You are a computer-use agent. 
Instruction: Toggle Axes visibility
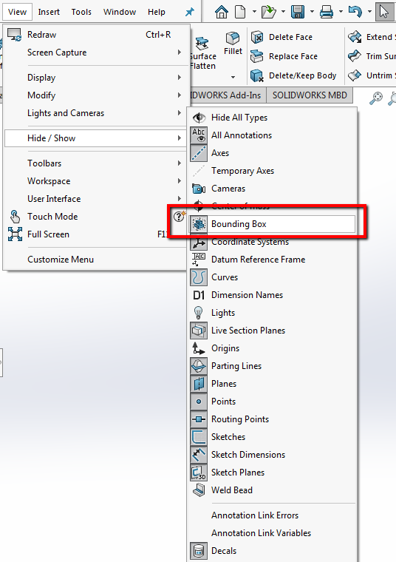(273, 153)
